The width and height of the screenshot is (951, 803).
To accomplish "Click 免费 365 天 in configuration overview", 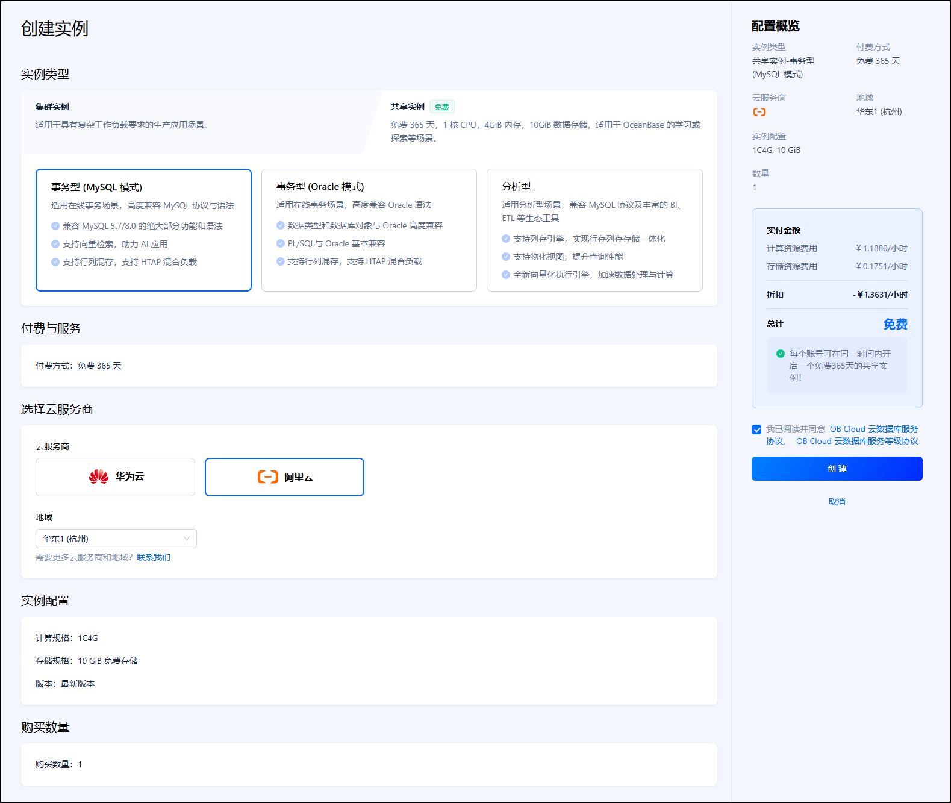I will (878, 61).
